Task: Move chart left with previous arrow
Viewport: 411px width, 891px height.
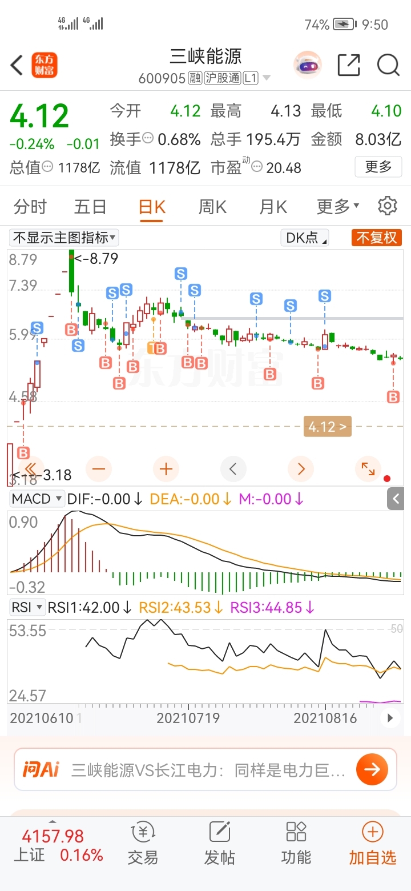Action: coord(233,469)
